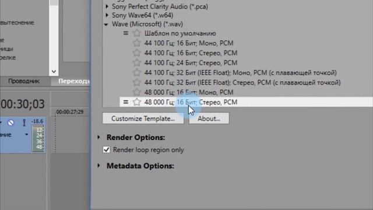The image size is (373, 210).
Task: Open the track dropdown arrow next to 'ние'
Action: [x=26, y=135]
